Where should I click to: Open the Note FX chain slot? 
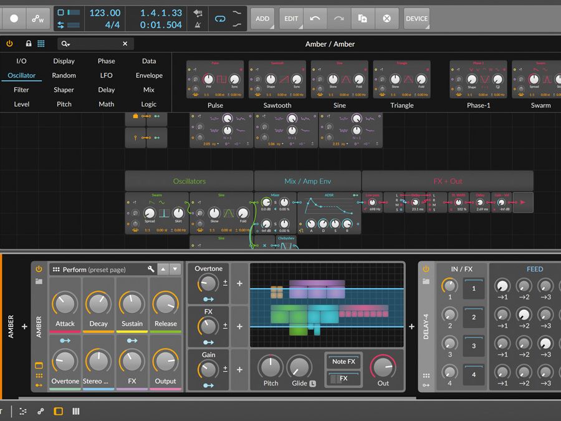point(343,362)
